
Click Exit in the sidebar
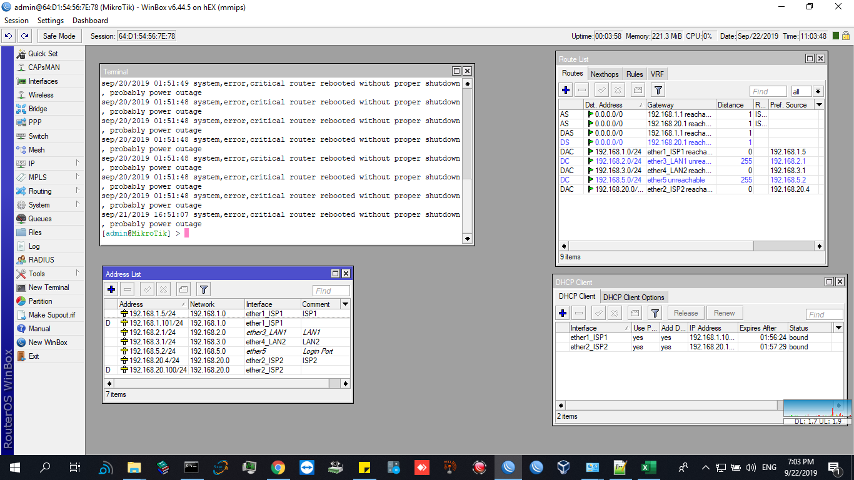pos(49,356)
